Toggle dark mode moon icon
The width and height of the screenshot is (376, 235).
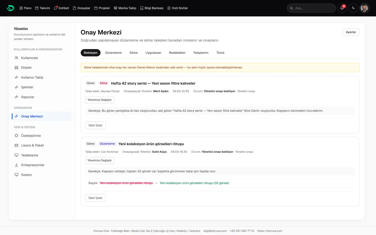(x=353, y=8)
